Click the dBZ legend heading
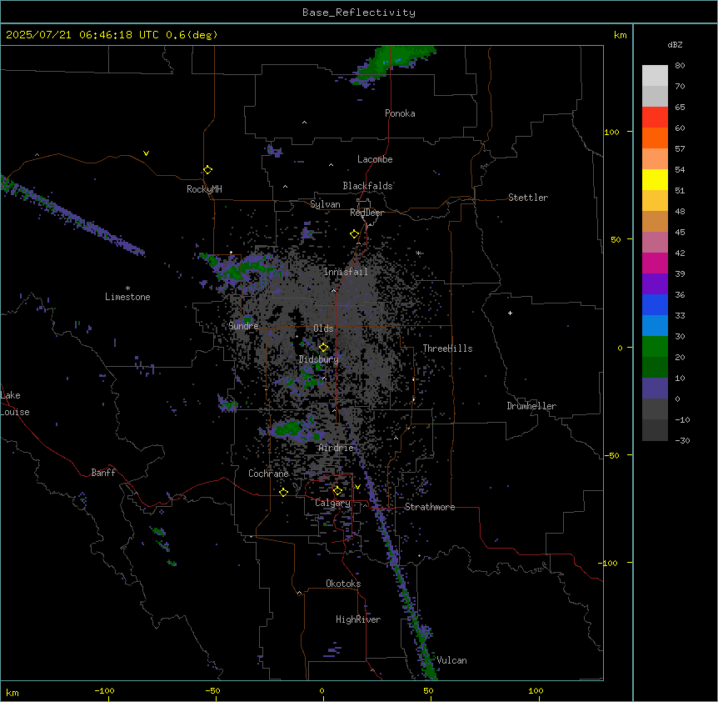This screenshot has height=702, width=718. (675, 44)
